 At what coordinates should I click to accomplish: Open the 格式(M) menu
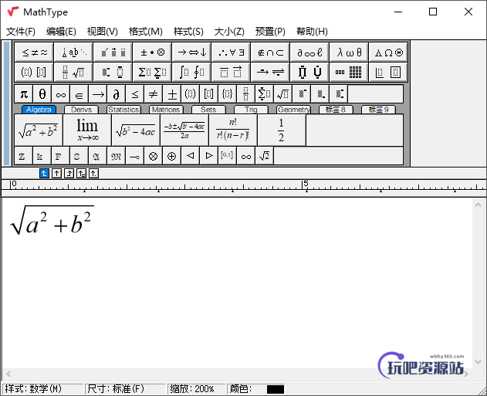146,32
